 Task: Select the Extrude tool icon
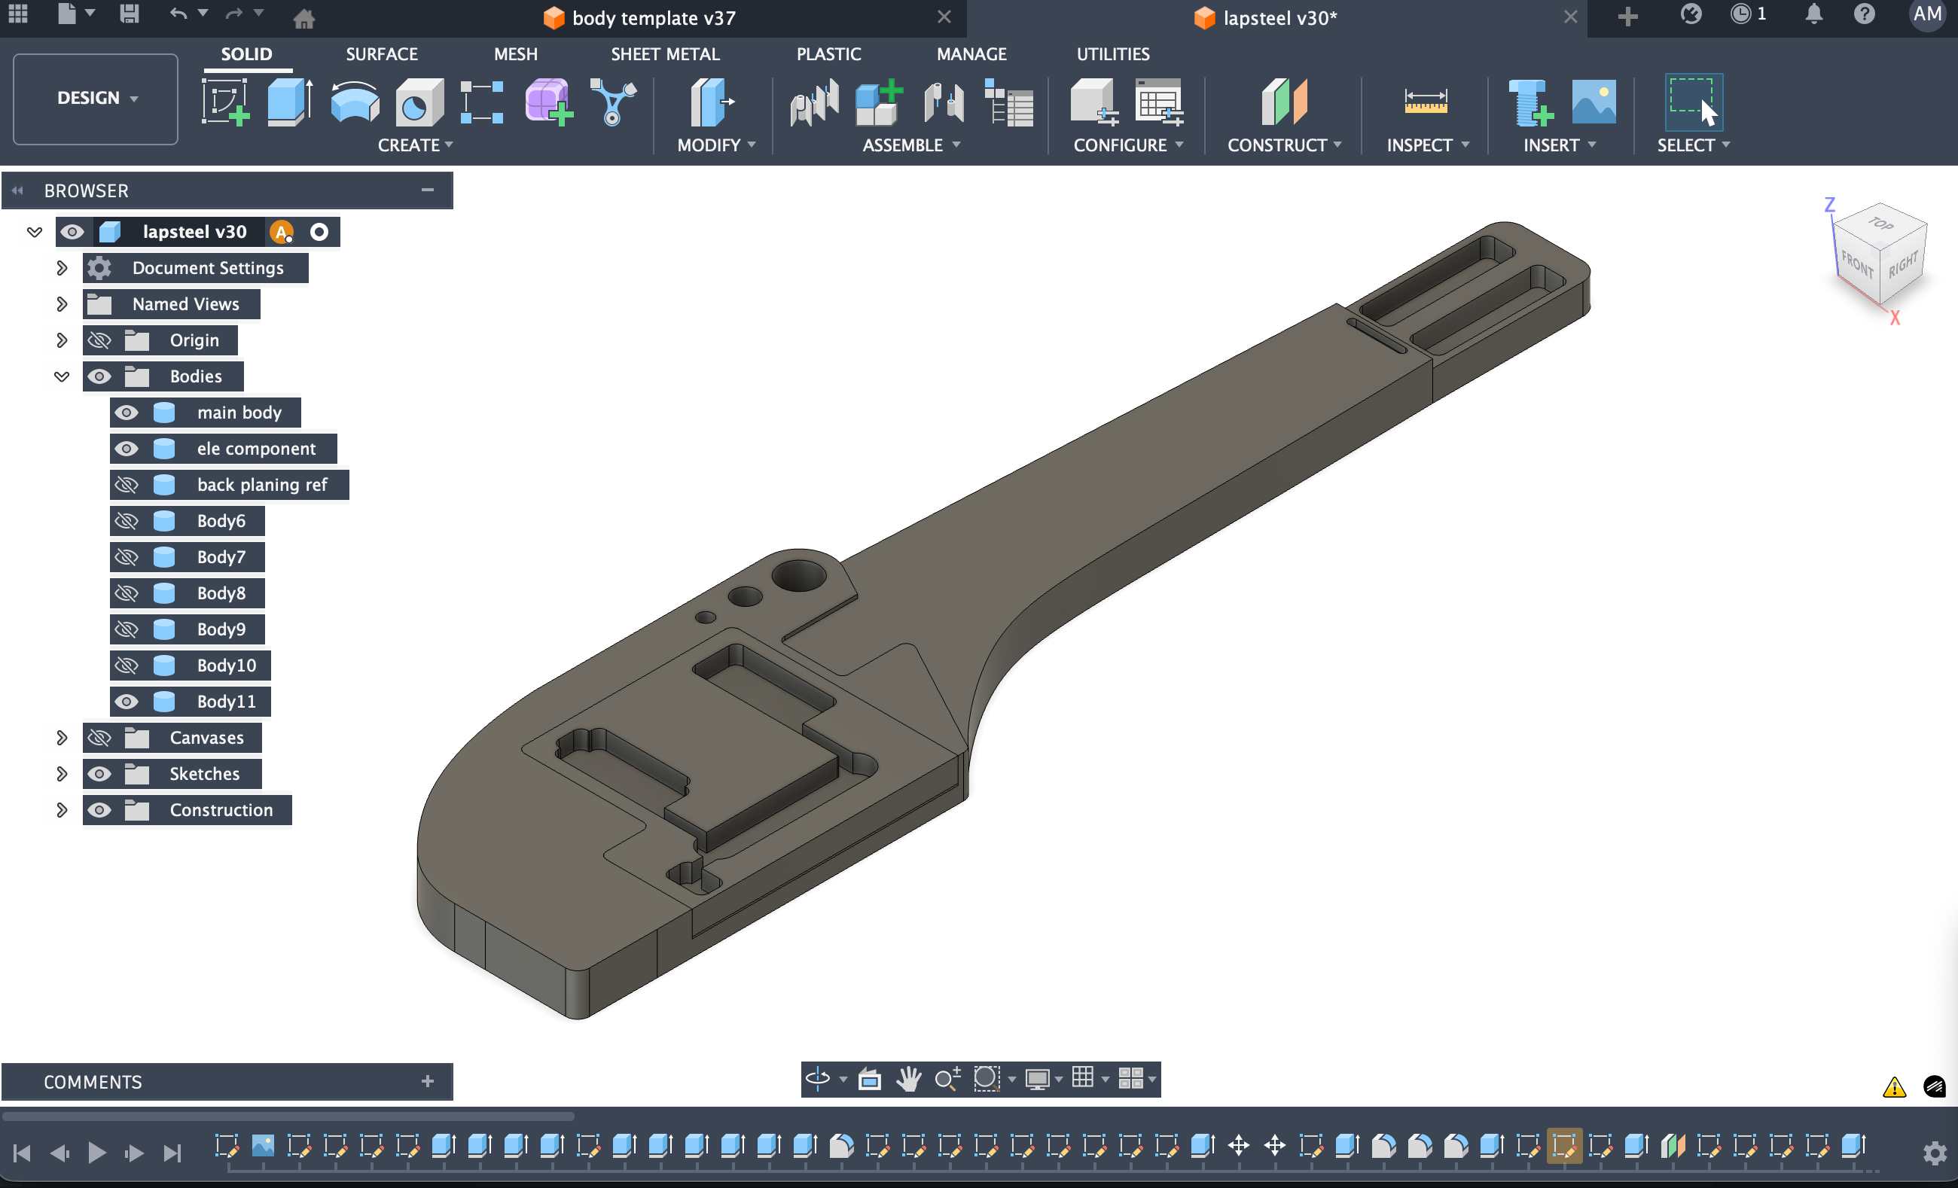pos(289,102)
